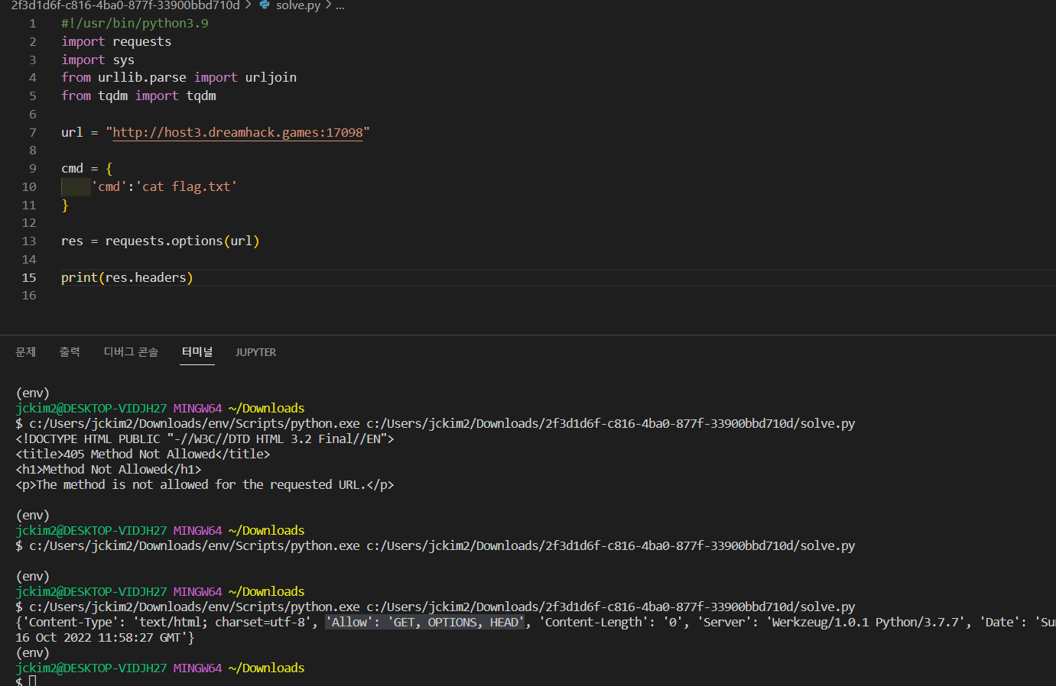Click the terminal DOCTYPE HTML output line
The width and height of the screenshot is (1056, 686).
pos(205,439)
